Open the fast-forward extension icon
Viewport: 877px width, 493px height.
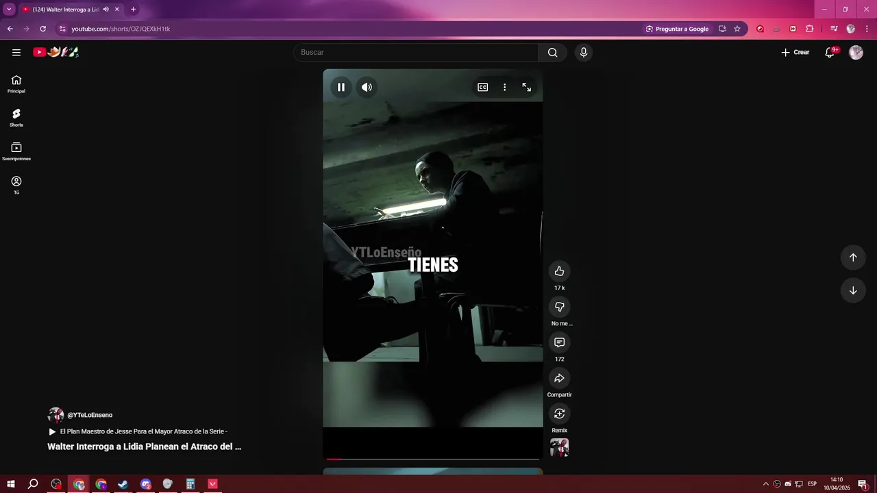pos(793,29)
